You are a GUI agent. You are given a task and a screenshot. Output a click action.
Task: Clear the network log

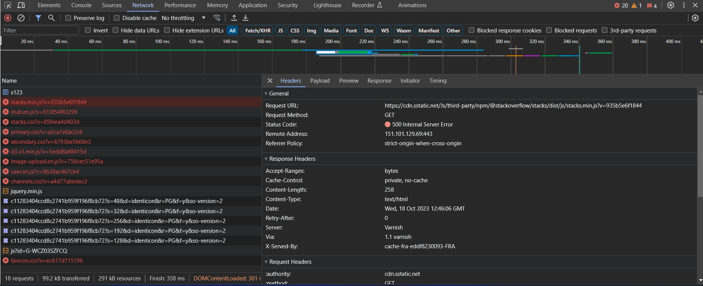coord(21,18)
